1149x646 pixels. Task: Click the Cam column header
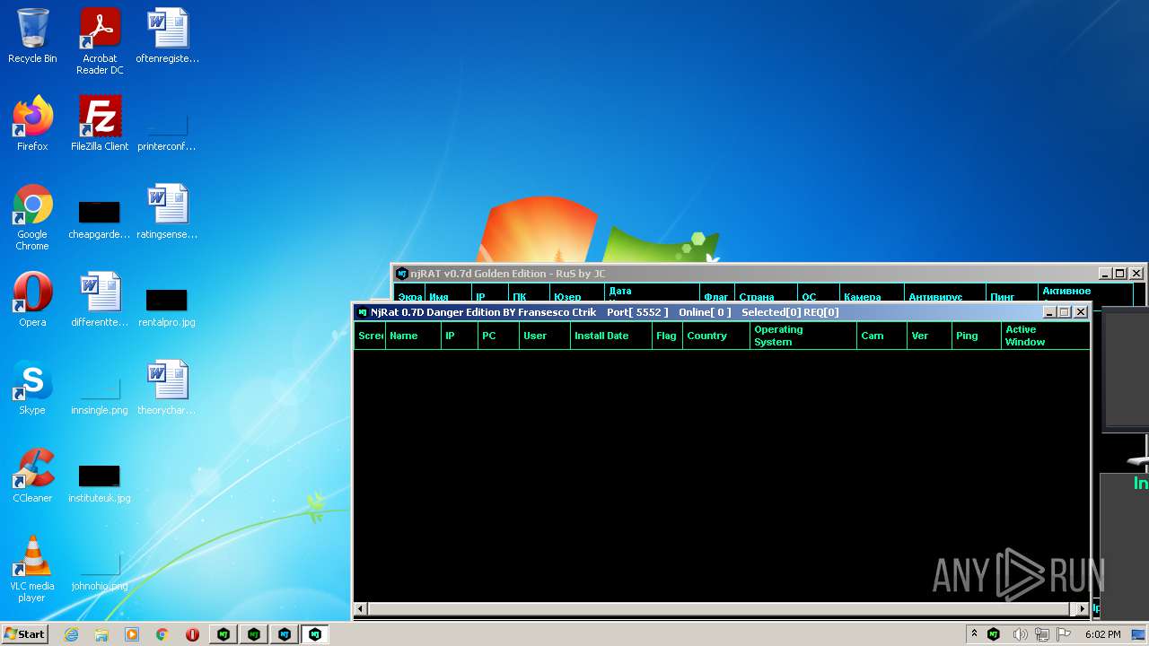click(881, 336)
